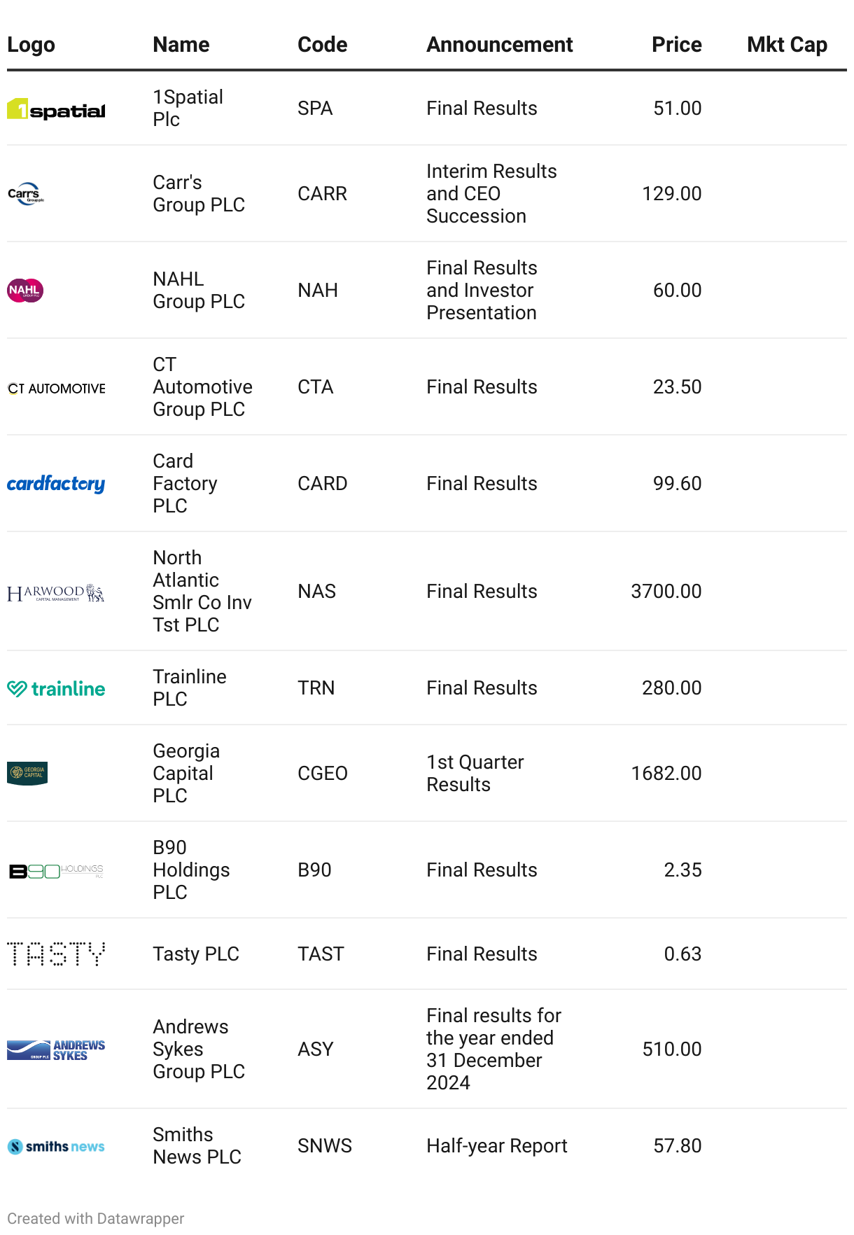Click the Trainline green logo
854x1235 pixels.
[x=56, y=689]
